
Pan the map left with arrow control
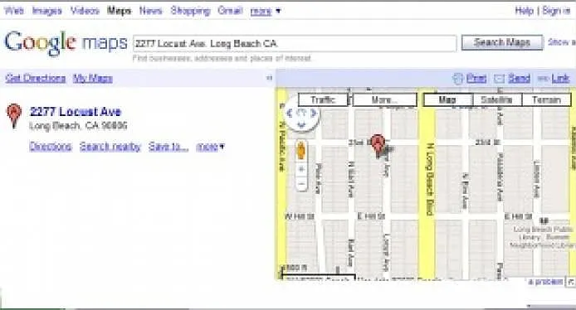[x=290, y=114]
